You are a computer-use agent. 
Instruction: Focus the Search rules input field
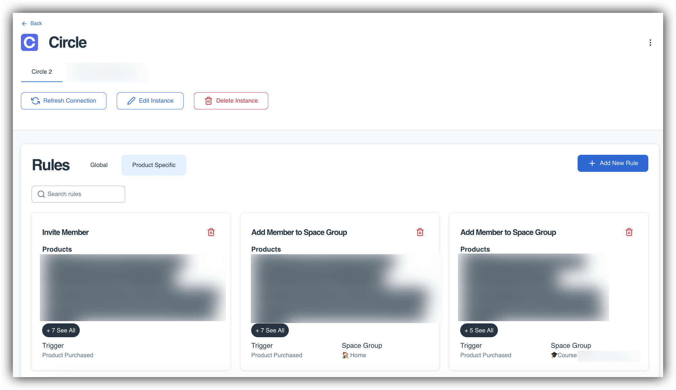click(85, 194)
